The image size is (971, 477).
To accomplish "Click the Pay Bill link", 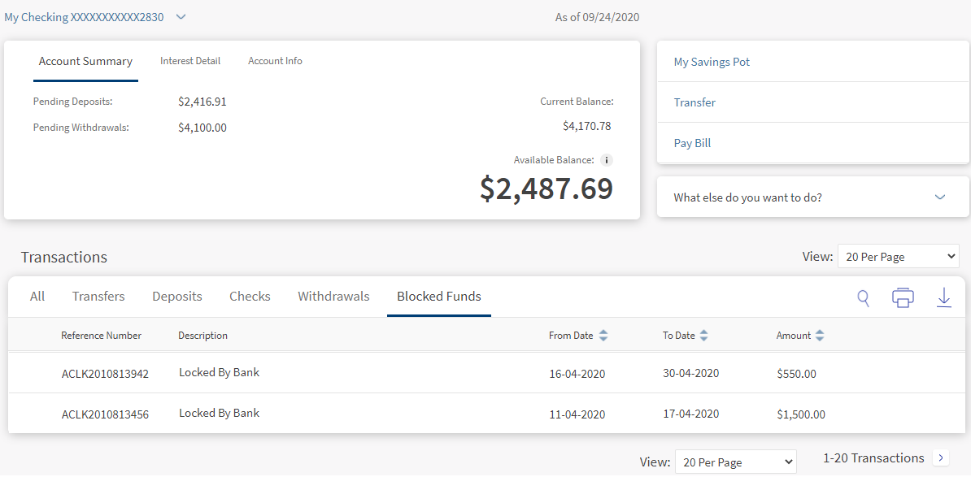I will pyautogui.click(x=692, y=143).
